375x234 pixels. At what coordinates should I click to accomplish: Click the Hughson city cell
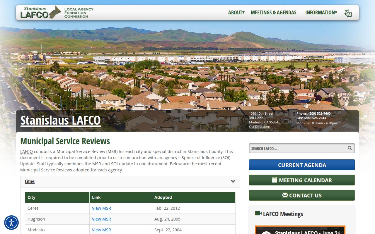(x=57, y=219)
